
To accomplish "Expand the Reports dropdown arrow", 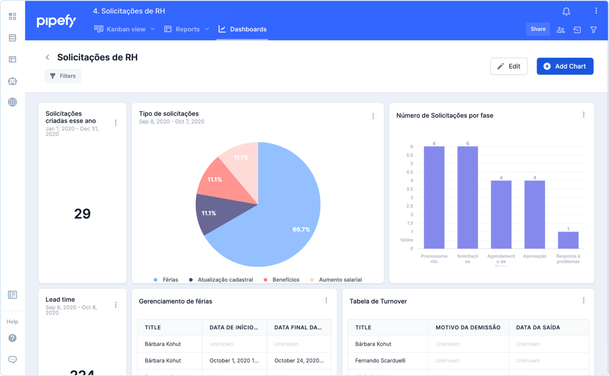I will pyautogui.click(x=207, y=29).
